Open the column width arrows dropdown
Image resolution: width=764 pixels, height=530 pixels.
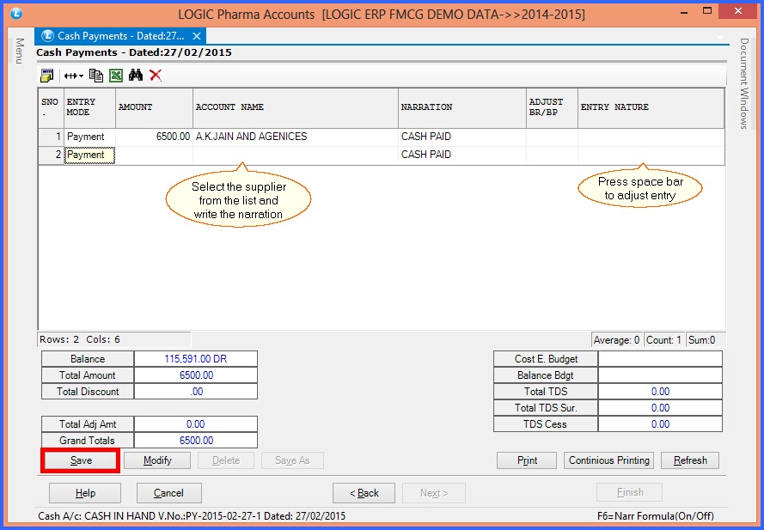pyautogui.click(x=73, y=76)
